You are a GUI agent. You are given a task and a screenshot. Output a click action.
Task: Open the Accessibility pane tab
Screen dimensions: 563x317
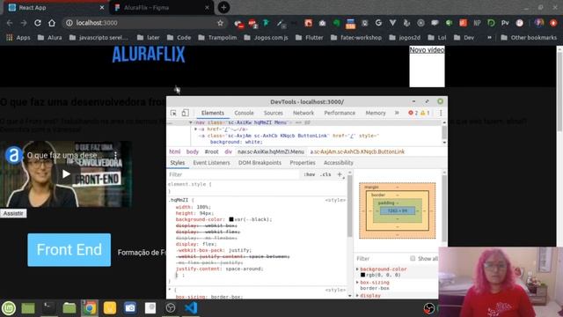pyautogui.click(x=339, y=163)
